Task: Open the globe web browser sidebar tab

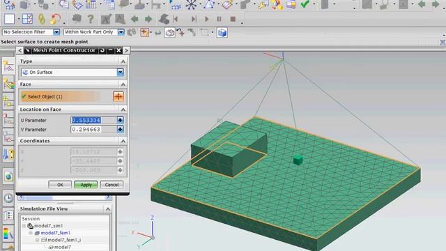Action: coord(8,176)
